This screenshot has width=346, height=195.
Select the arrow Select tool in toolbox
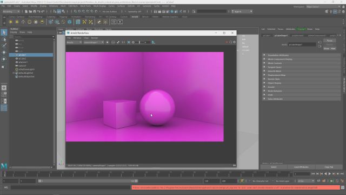4,32
